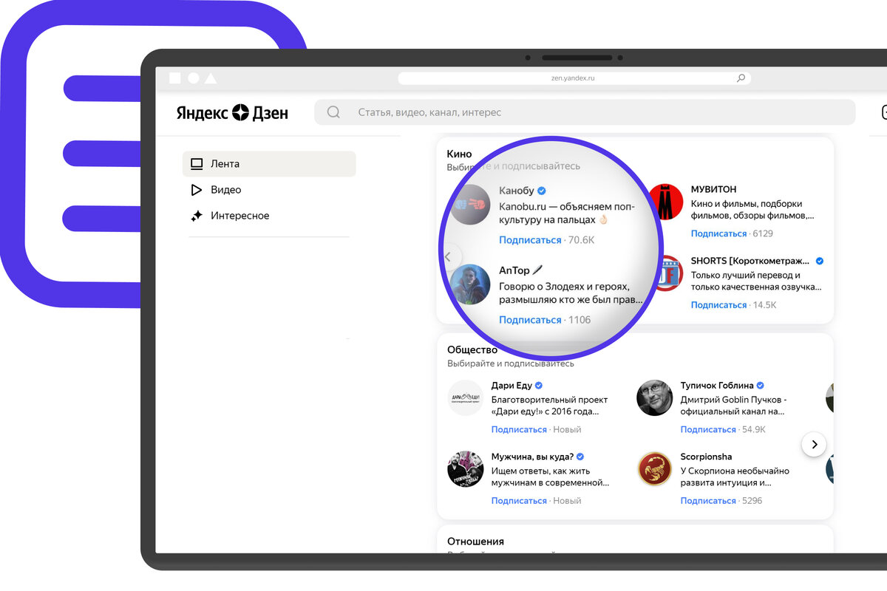Click the "Благотворительный проект" description
The image size is (887, 591).
550,406
